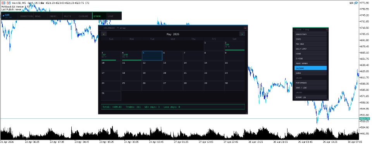
Task: Select May 4 showing +278 profit
Action: click(131, 56)
